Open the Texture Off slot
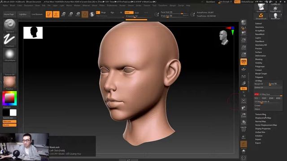The width and height of the screenshot is (287, 161). pyautogui.click(x=9, y=68)
